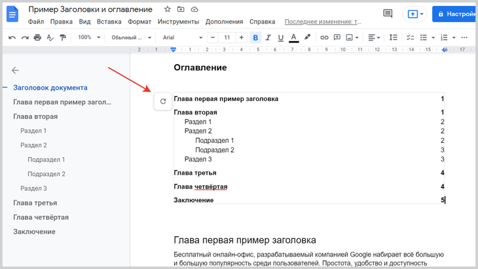Screen dimensions: 478x269
Task: Click the document title Пример Заголовки и оглавление
Action: 90,9
